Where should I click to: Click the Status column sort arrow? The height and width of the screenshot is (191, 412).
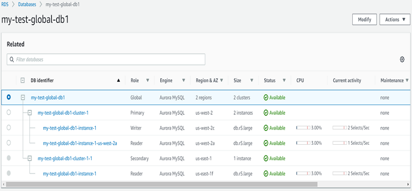point(284,80)
